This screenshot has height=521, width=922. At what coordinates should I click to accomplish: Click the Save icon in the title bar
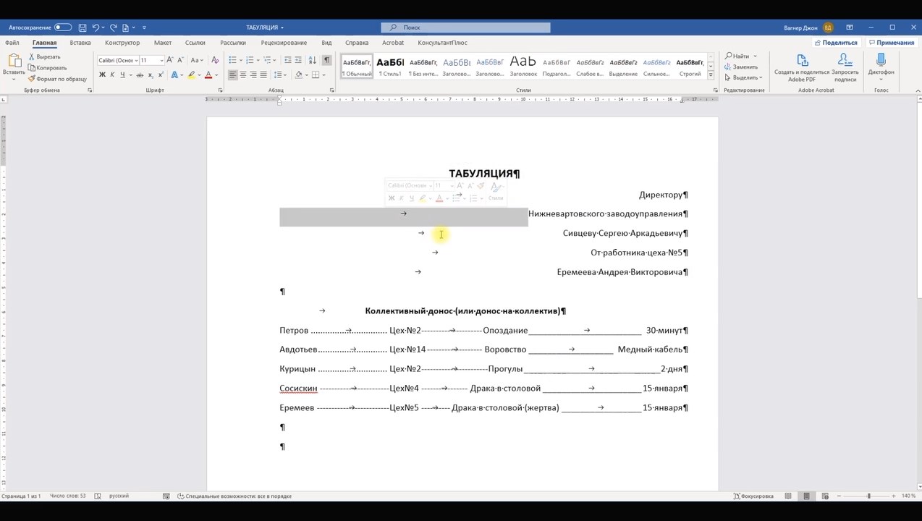83,27
